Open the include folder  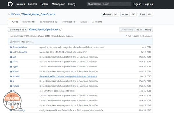(16, 86)
